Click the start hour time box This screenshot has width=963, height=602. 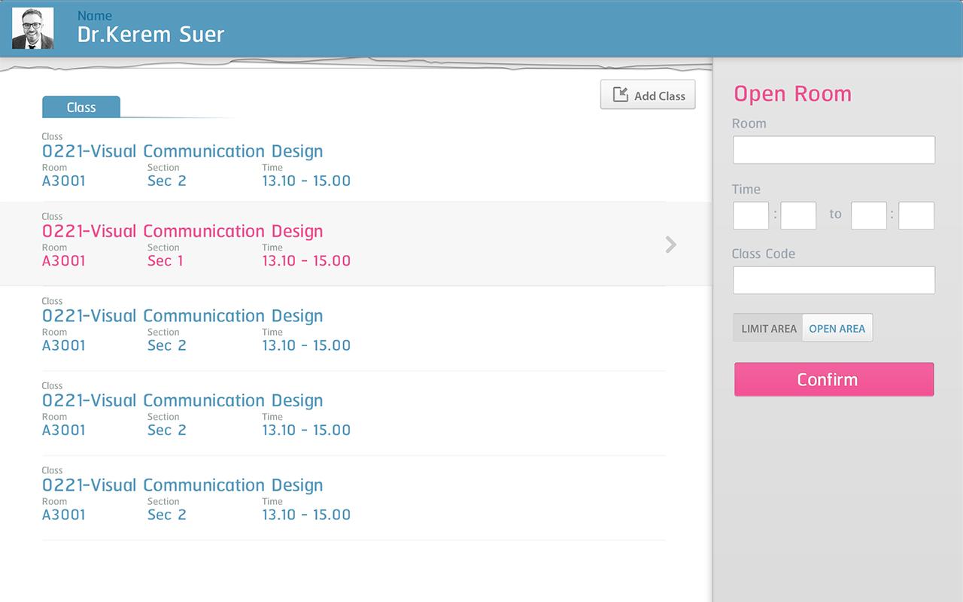(x=751, y=215)
